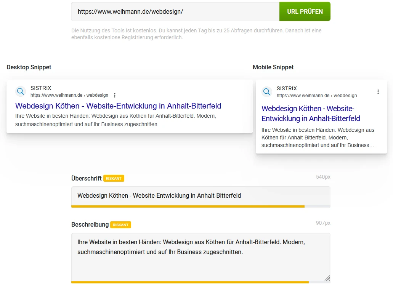393x291 pixels.
Task: Click desktop snippet magnifier favicon
Action: click(x=21, y=91)
